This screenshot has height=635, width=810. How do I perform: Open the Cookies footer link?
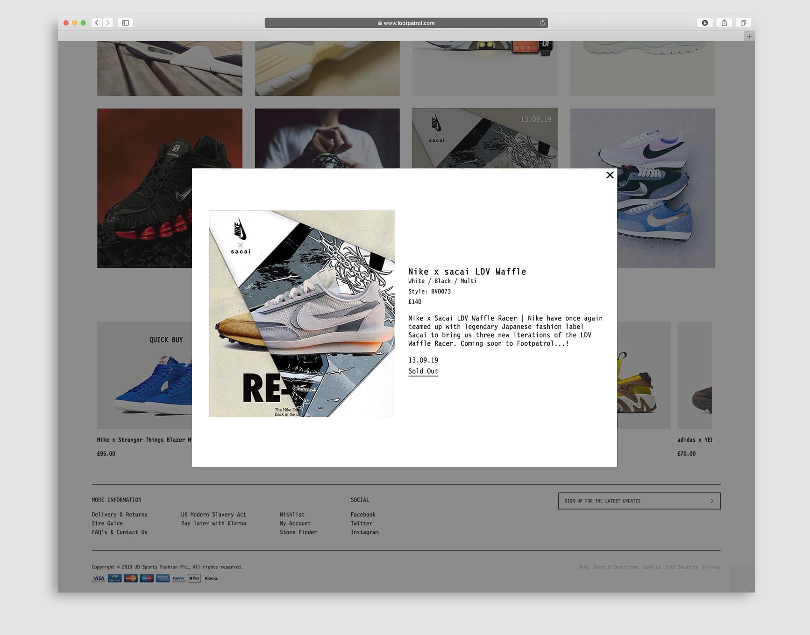point(652,567)
